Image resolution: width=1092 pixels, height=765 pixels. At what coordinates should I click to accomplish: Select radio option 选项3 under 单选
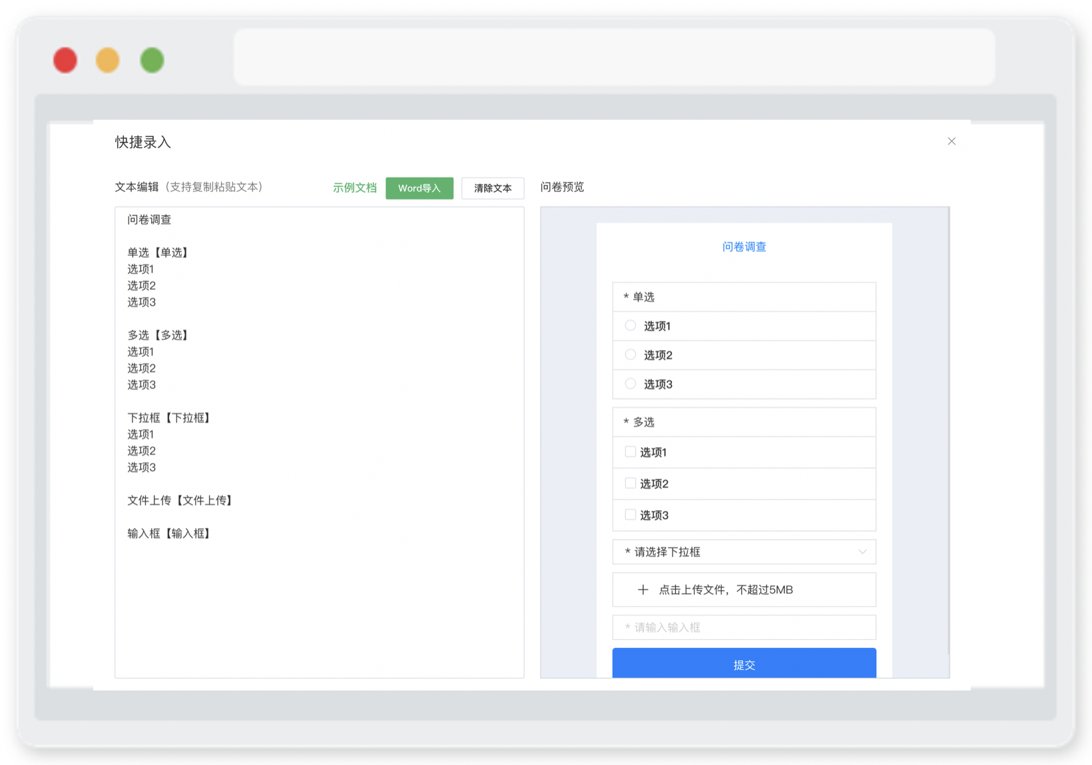tap(630, 384)
